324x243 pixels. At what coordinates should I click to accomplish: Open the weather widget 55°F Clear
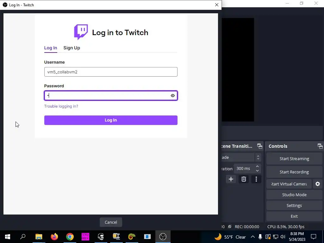point(230,237)
